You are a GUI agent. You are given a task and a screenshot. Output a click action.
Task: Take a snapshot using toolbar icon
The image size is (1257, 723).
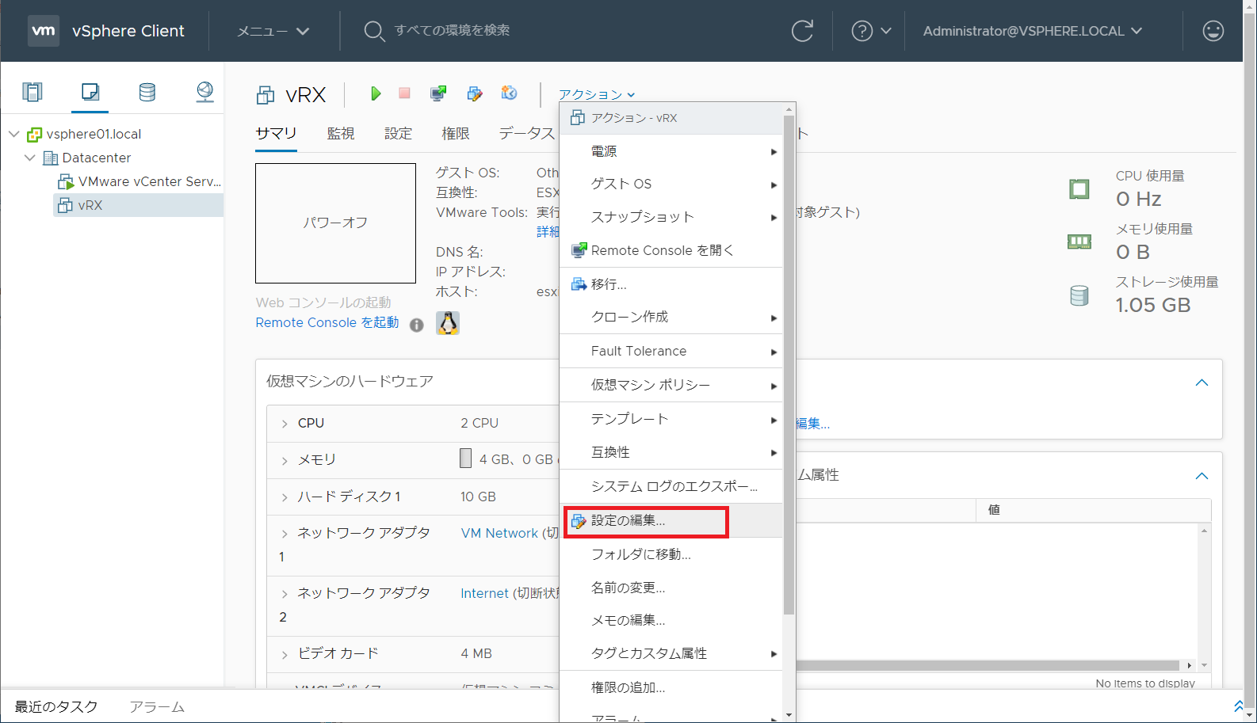click(x=509, y=93)
